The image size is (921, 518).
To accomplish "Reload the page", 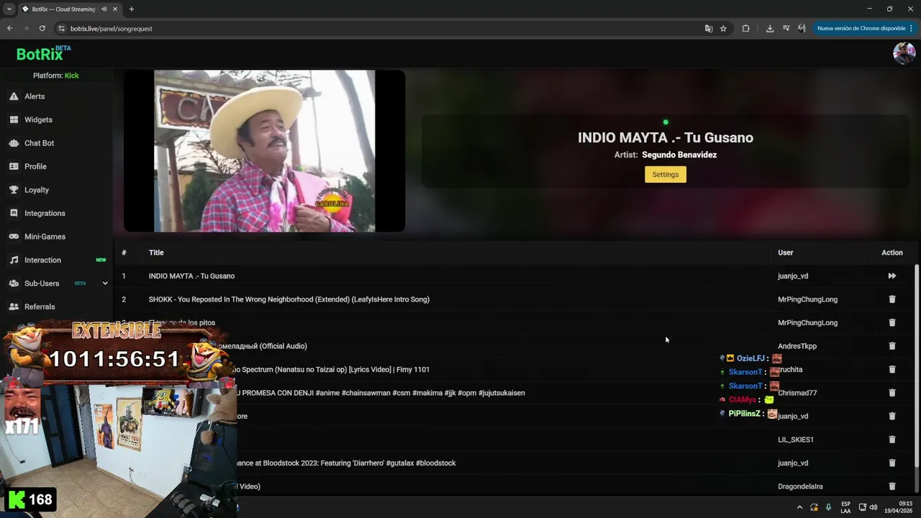I will (42, 29).
